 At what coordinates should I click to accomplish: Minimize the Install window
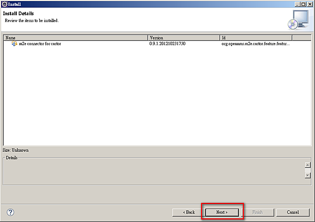pos(298,4)
